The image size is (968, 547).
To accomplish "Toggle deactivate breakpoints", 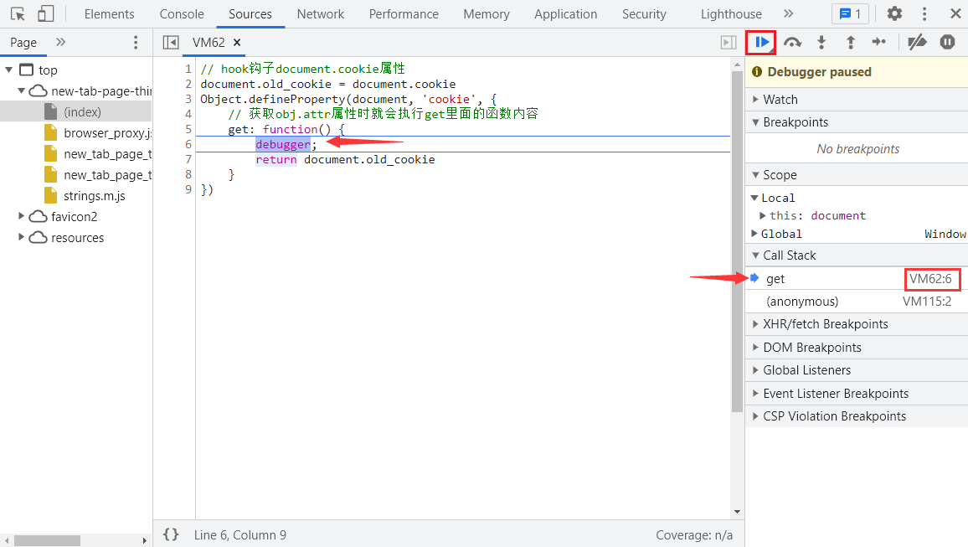I will click(x=918, y=42).
